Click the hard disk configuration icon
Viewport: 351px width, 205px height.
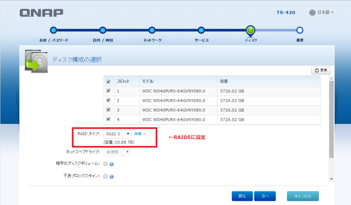point(36,61)
